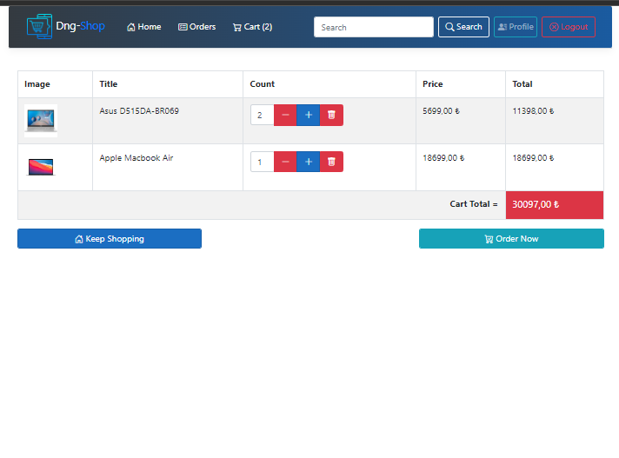Viewport: 619px width, 458px height.
Task: Increase the Asus D515DA-BR069 quantity with plus
Action: pyautogui.click(x=308, y=115)
